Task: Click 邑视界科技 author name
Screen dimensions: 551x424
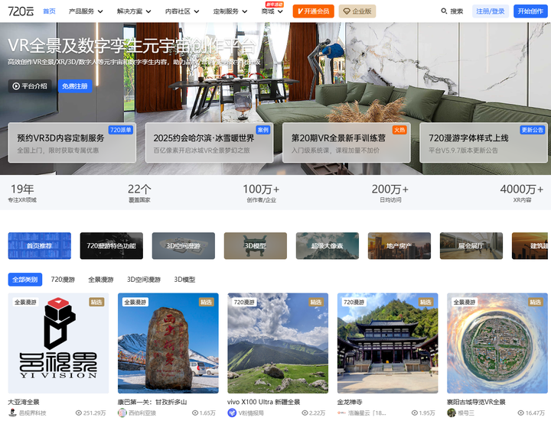Action: tap(32, 413)
